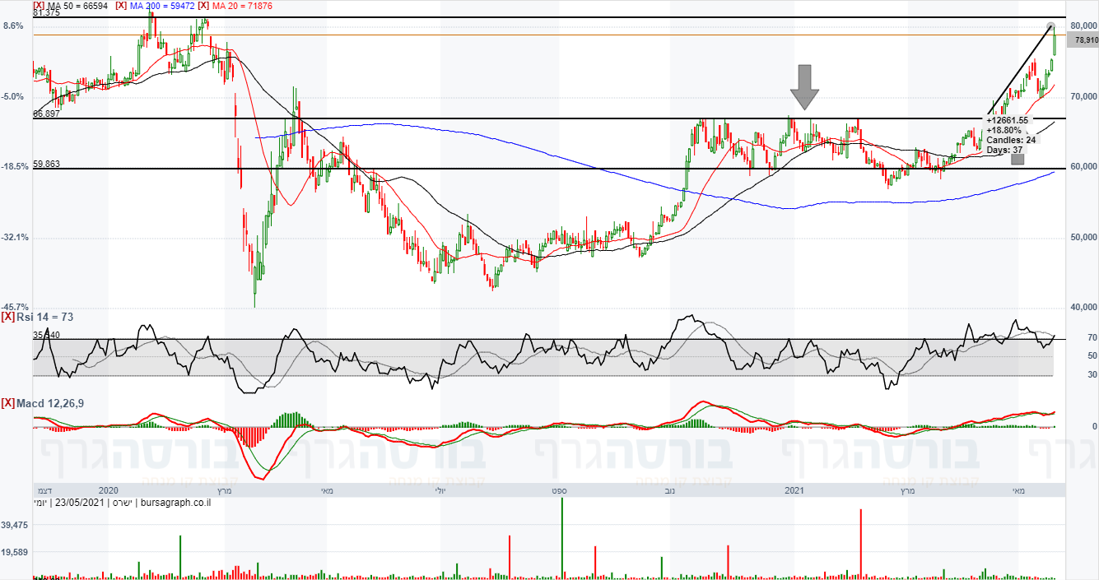Click the ספט month label on time axis
This screenshot has height=580, width=1099.
(557, 490)
